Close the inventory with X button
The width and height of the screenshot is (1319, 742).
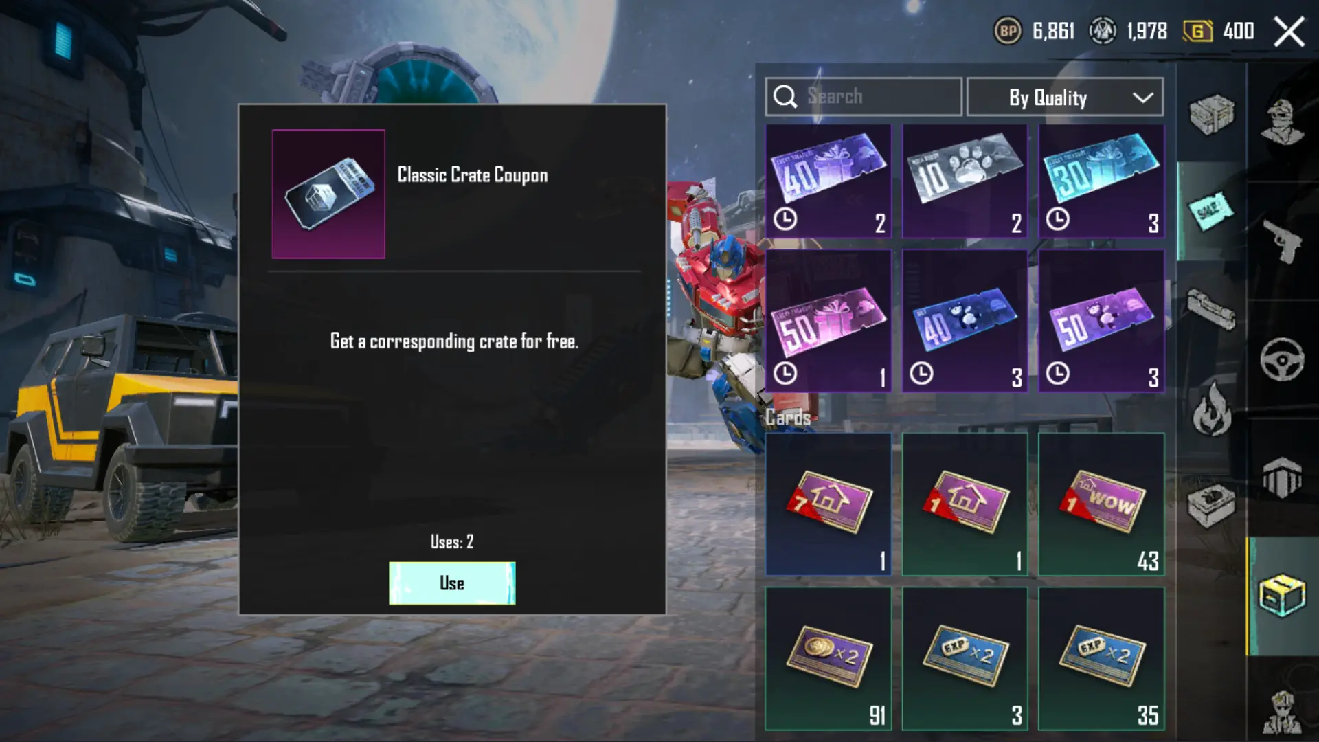tap(1289, 32)
